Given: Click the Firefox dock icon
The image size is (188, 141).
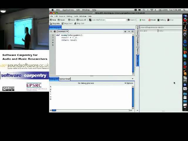Looking at the screenshot, I should click(185, 19).
